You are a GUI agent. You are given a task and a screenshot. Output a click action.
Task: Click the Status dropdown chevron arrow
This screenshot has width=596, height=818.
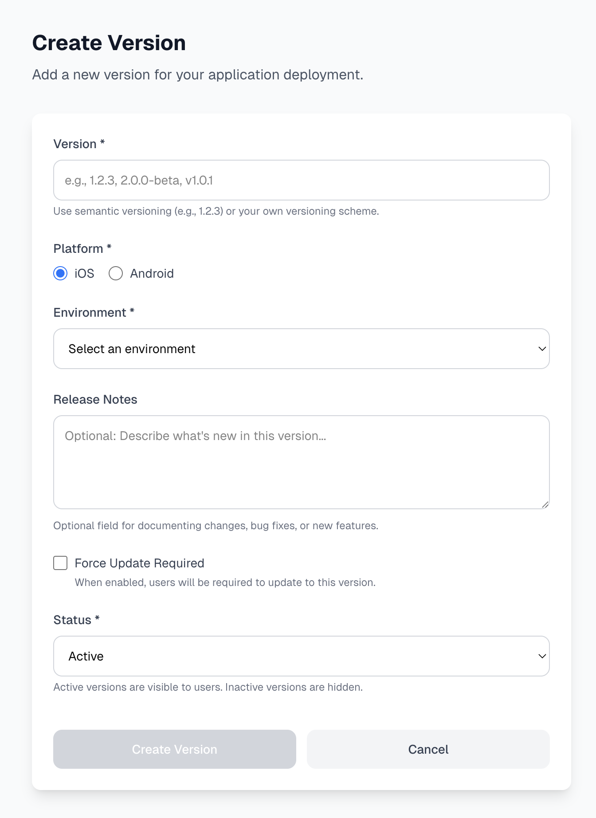point(543,656)
